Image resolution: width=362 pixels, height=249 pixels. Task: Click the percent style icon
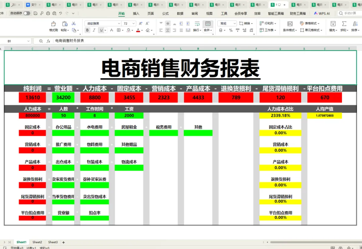231,30
